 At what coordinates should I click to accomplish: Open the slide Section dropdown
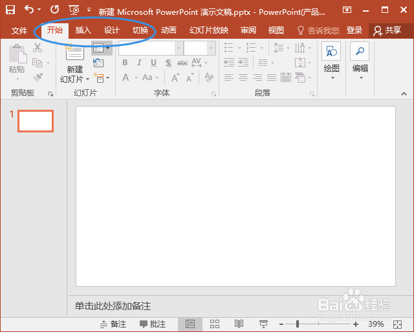point(102,78)
